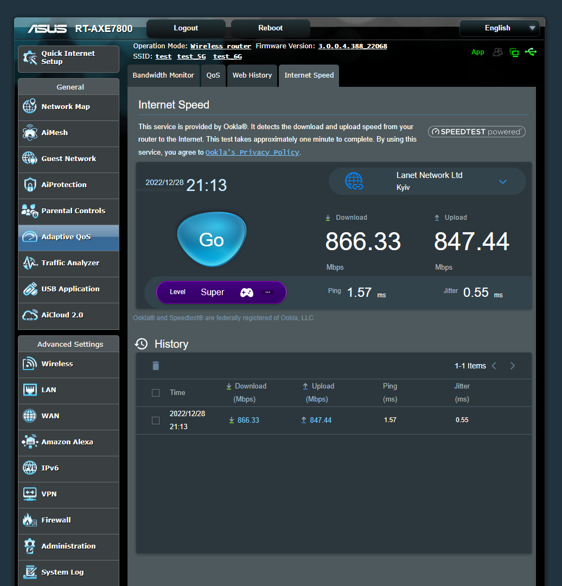
Task: Delete history using the trash icon
Action: 156,366
